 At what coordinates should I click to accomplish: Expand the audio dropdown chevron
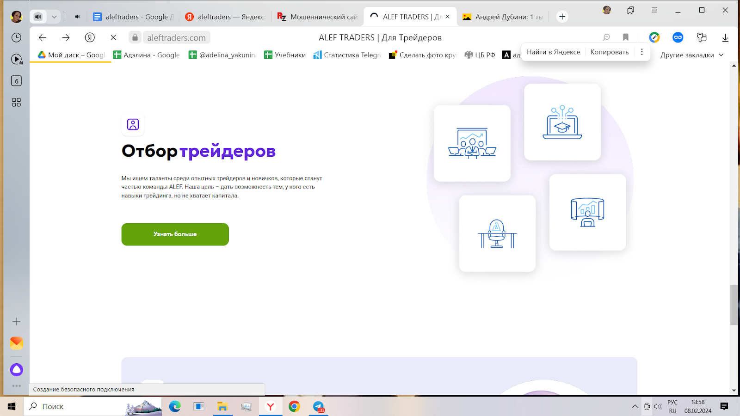[x=54, y=17]
